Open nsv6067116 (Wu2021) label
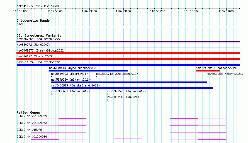 coord(123,97)
